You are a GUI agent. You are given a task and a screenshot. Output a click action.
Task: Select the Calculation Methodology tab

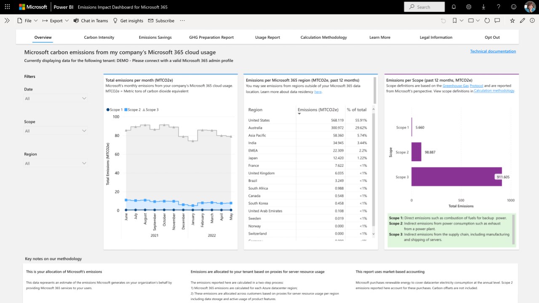point(324,37)
